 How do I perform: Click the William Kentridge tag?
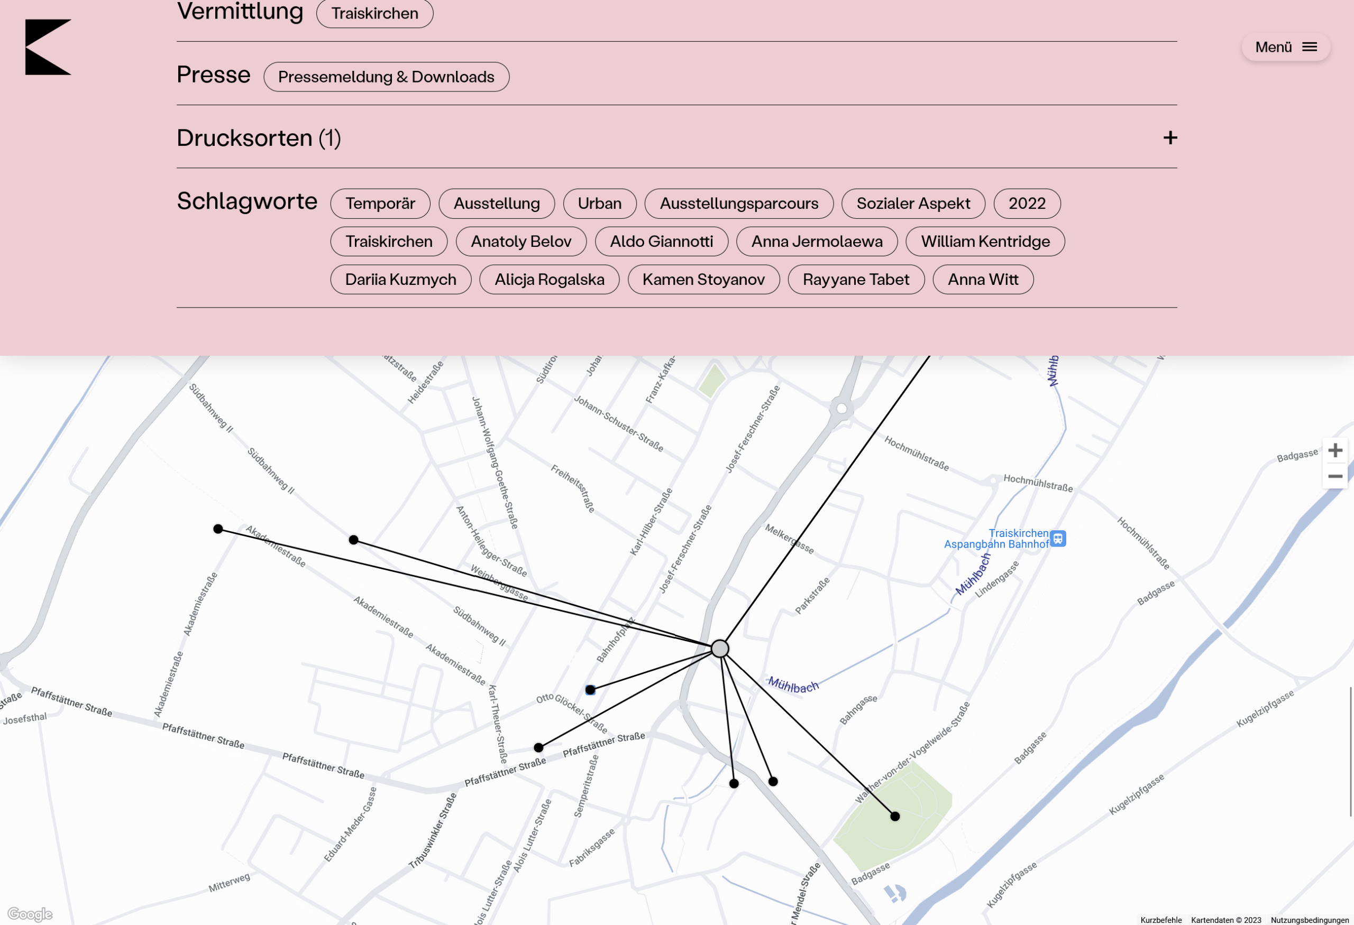pos(985,242)
